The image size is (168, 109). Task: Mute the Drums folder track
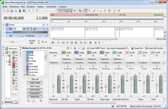[x=43, y=25]
